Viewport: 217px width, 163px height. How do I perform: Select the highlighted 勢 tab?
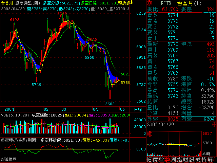[x=167, y=160]
